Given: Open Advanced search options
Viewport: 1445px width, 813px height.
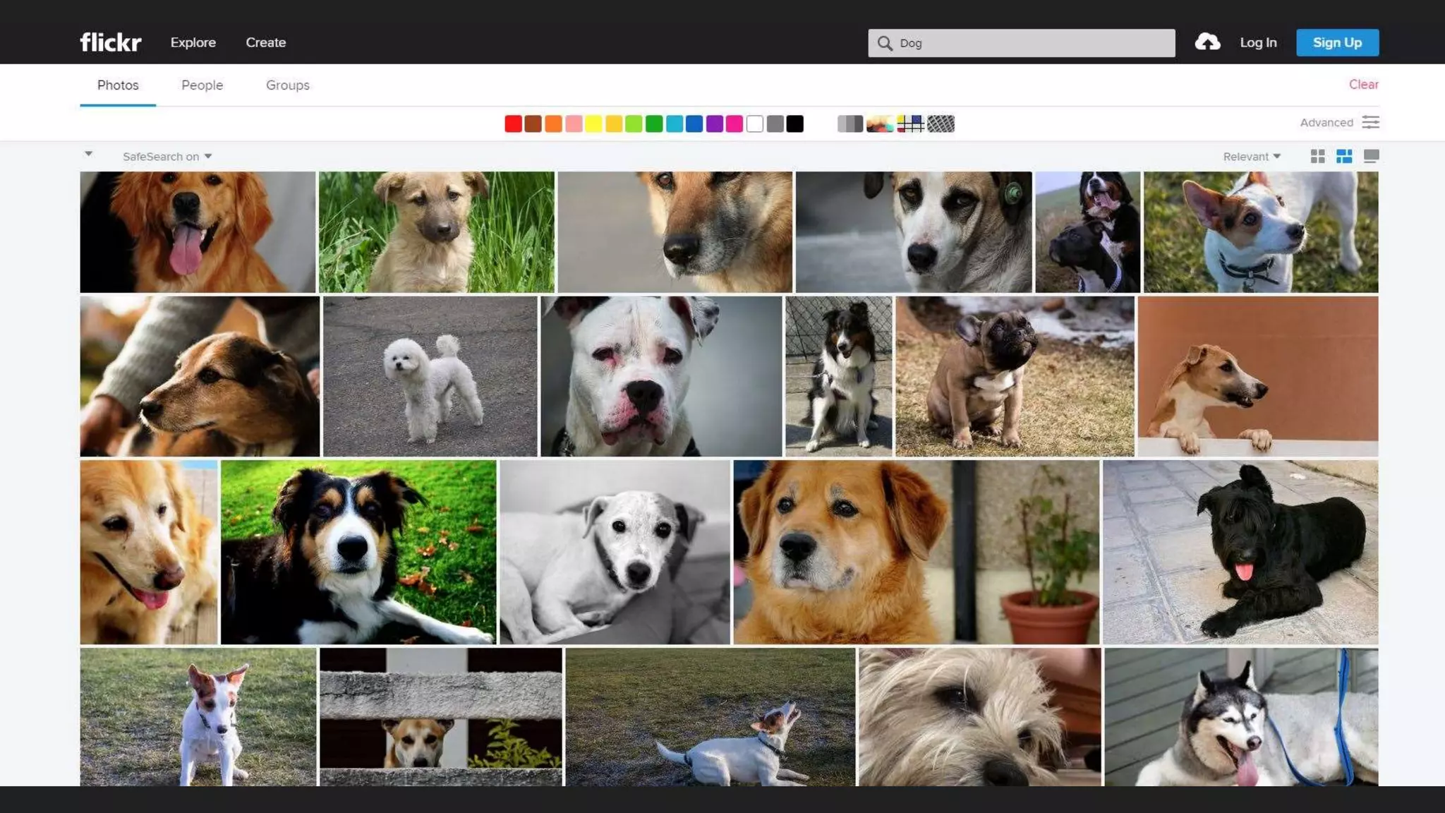Looking at the screenshot, I should click(x=1327, y=122).
